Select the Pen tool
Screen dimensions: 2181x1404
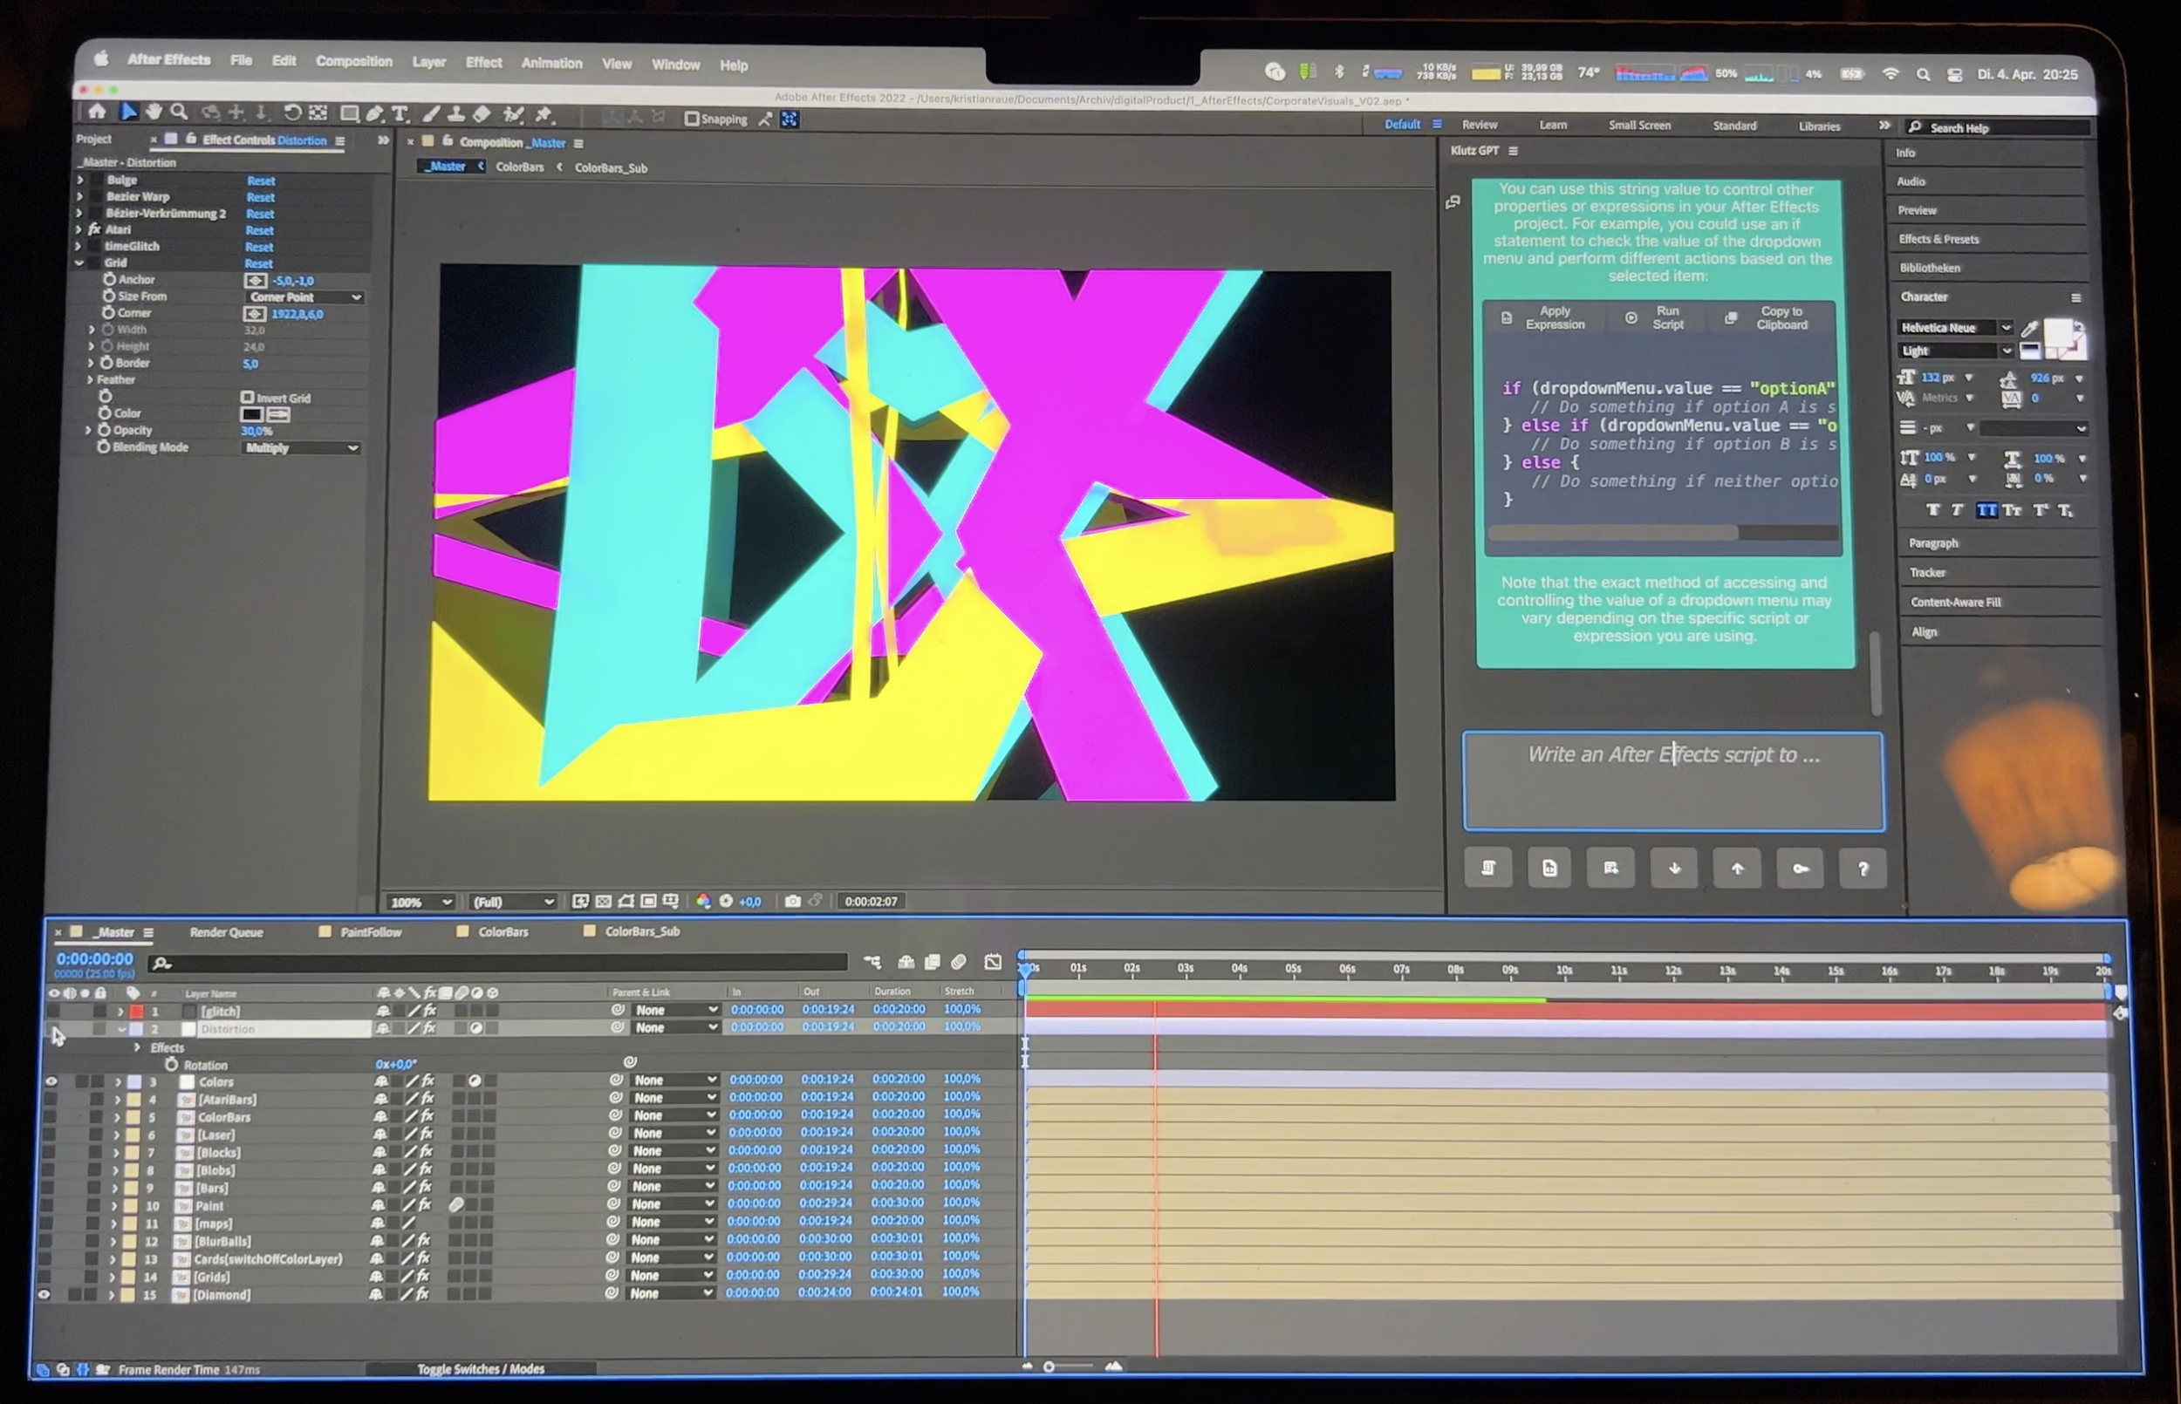[375, 114]
